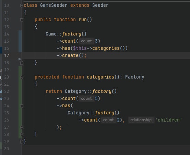Click the 'count:' hint on line 23
The height and width of the screenshot is (155, 190).
point(87,98)
